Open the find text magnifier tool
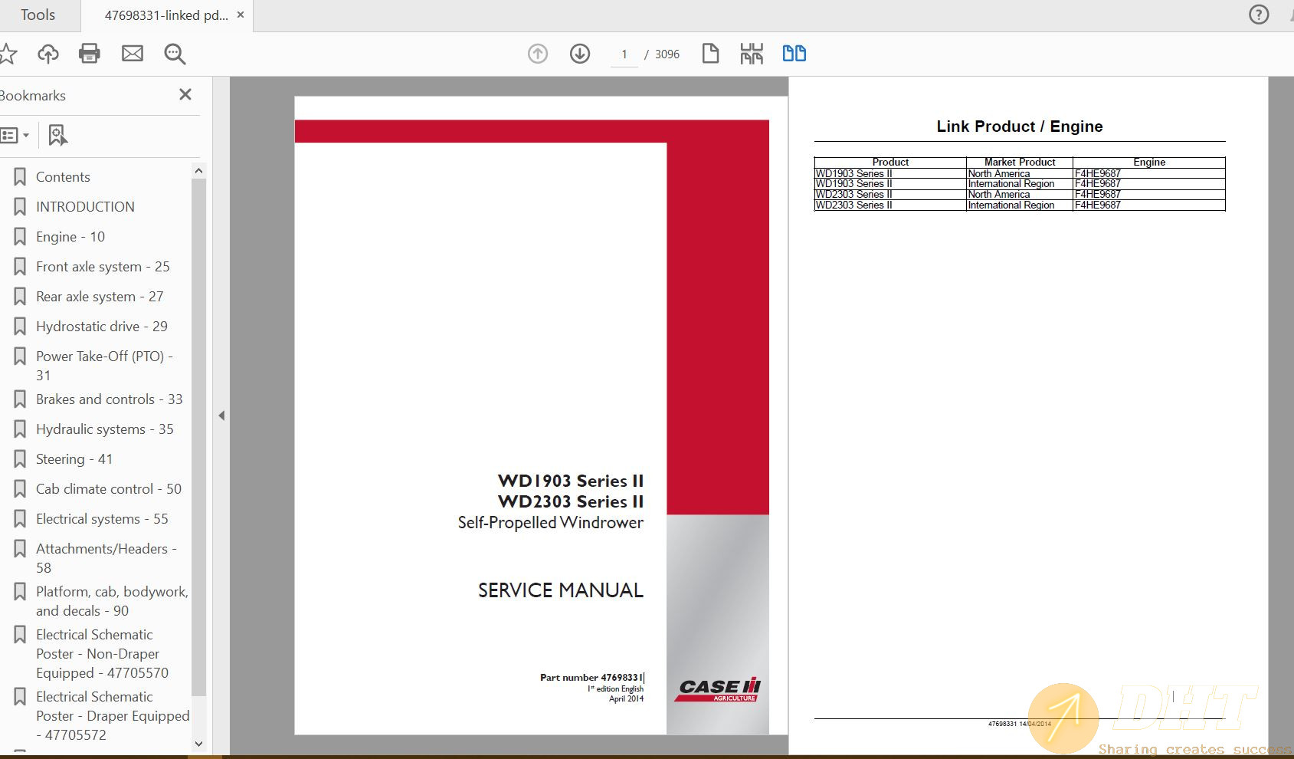Screen dimensions: 1294x759 coord(175,54)
